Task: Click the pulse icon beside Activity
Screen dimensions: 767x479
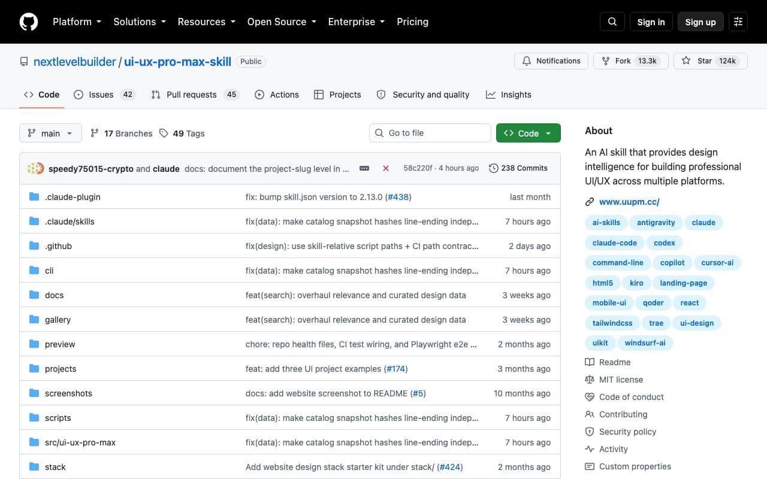Action: click(x=590, y=449)
